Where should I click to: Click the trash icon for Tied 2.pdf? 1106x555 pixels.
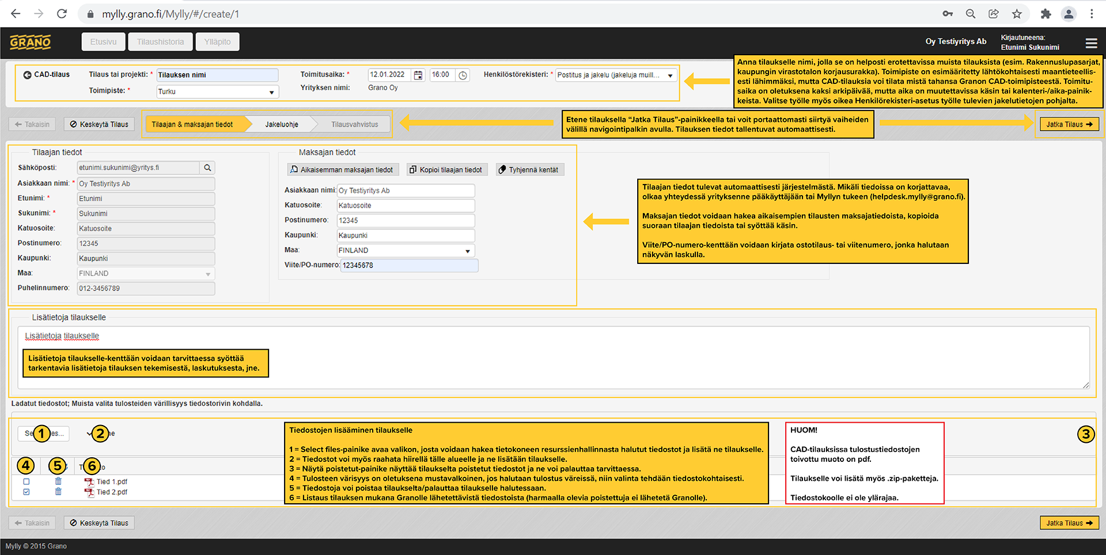[58, 492]
